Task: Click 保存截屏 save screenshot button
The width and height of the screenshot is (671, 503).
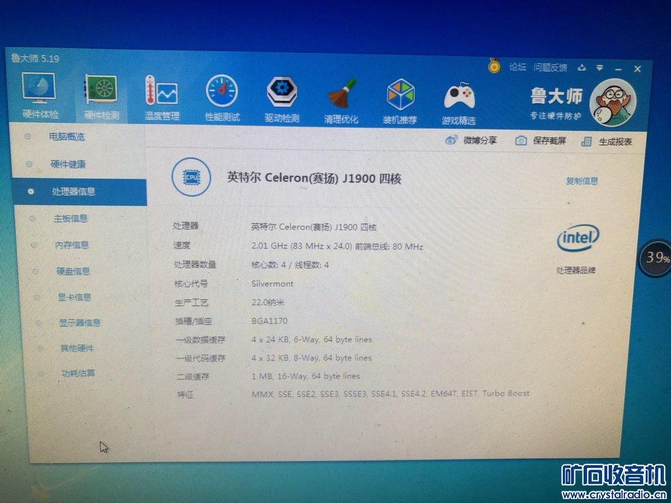Action: tap(541, 140)
